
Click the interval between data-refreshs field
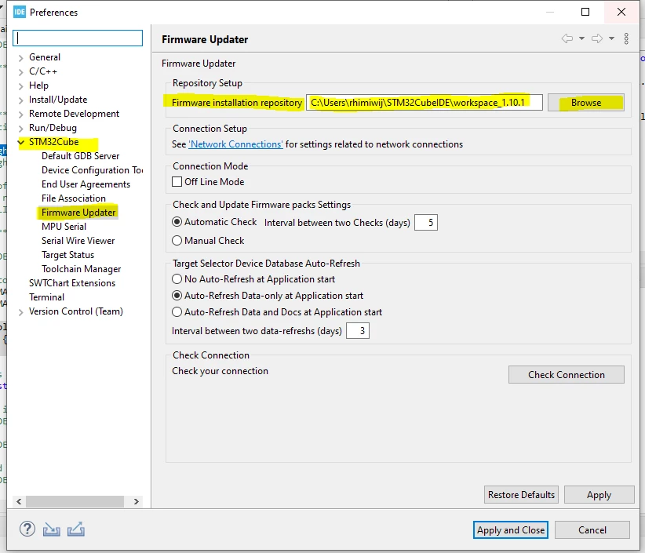coord(358,331)
